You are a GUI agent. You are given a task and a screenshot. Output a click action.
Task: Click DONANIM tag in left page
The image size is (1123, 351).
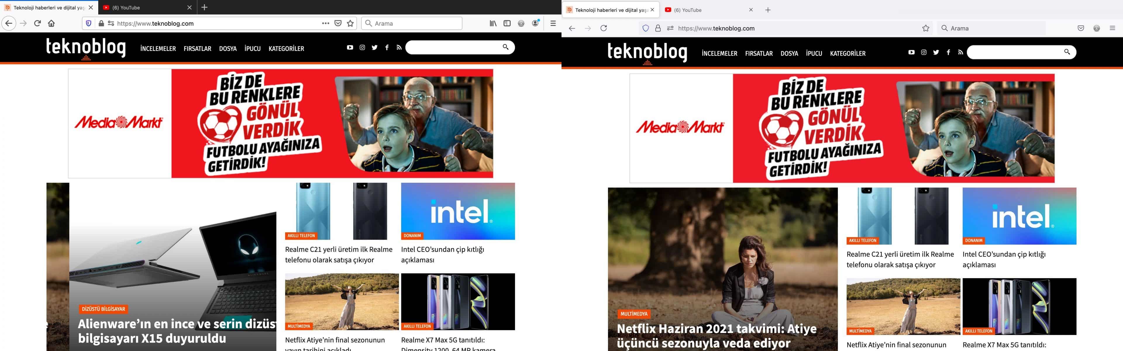point(412,235)
